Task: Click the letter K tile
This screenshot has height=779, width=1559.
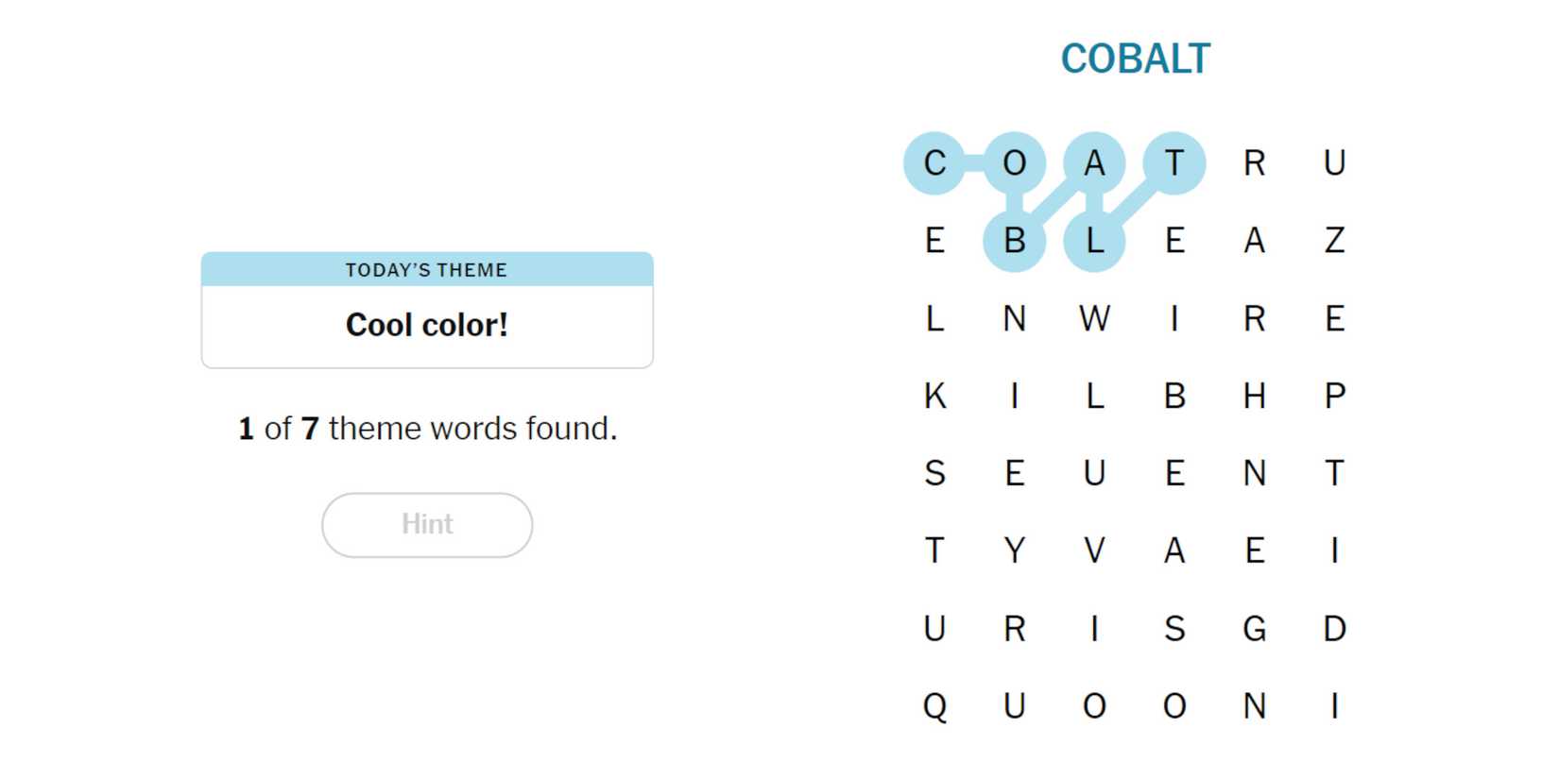Action: pos(934,396)
